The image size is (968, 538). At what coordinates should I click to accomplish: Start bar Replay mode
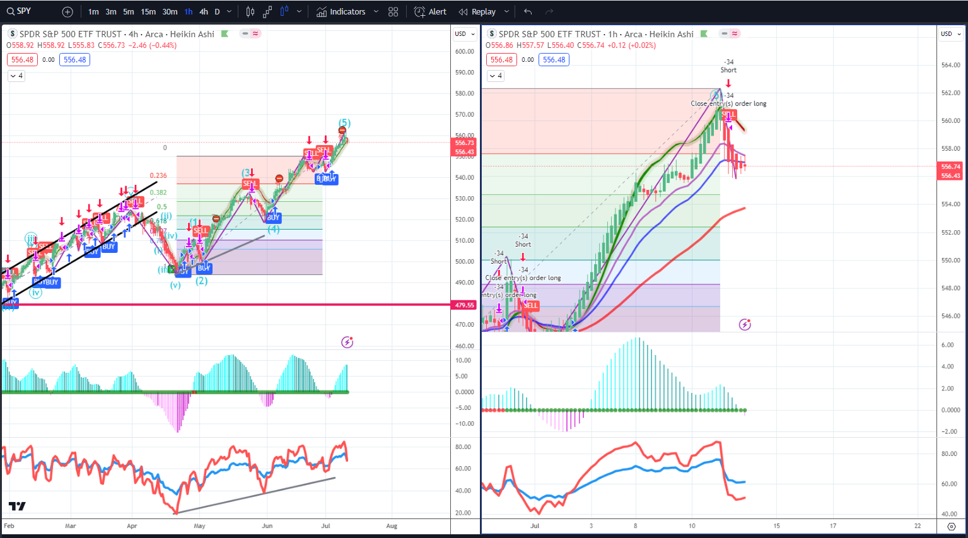(477, 12)
